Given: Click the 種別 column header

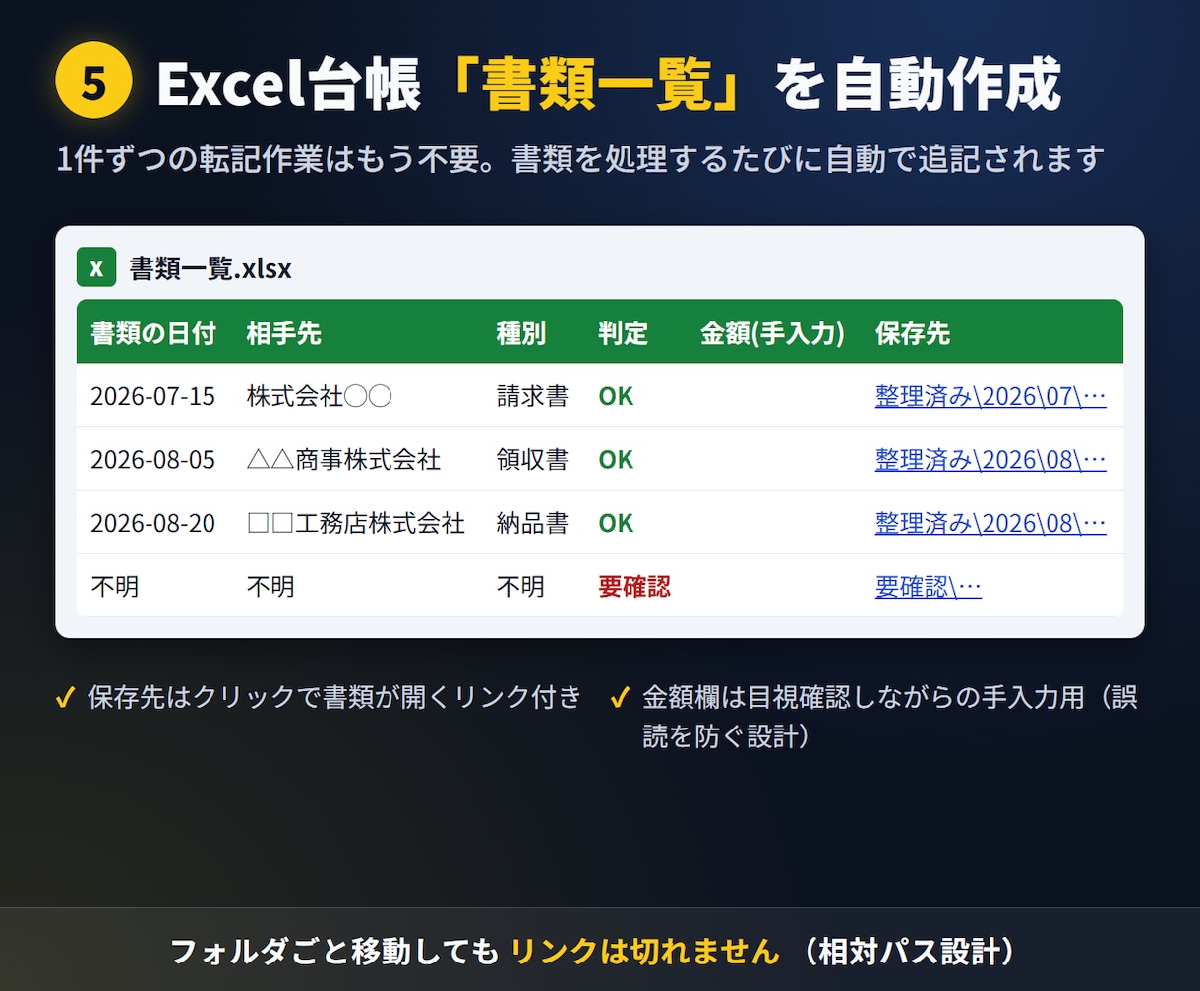Looking at the screenshot, I should coord(520,333).
